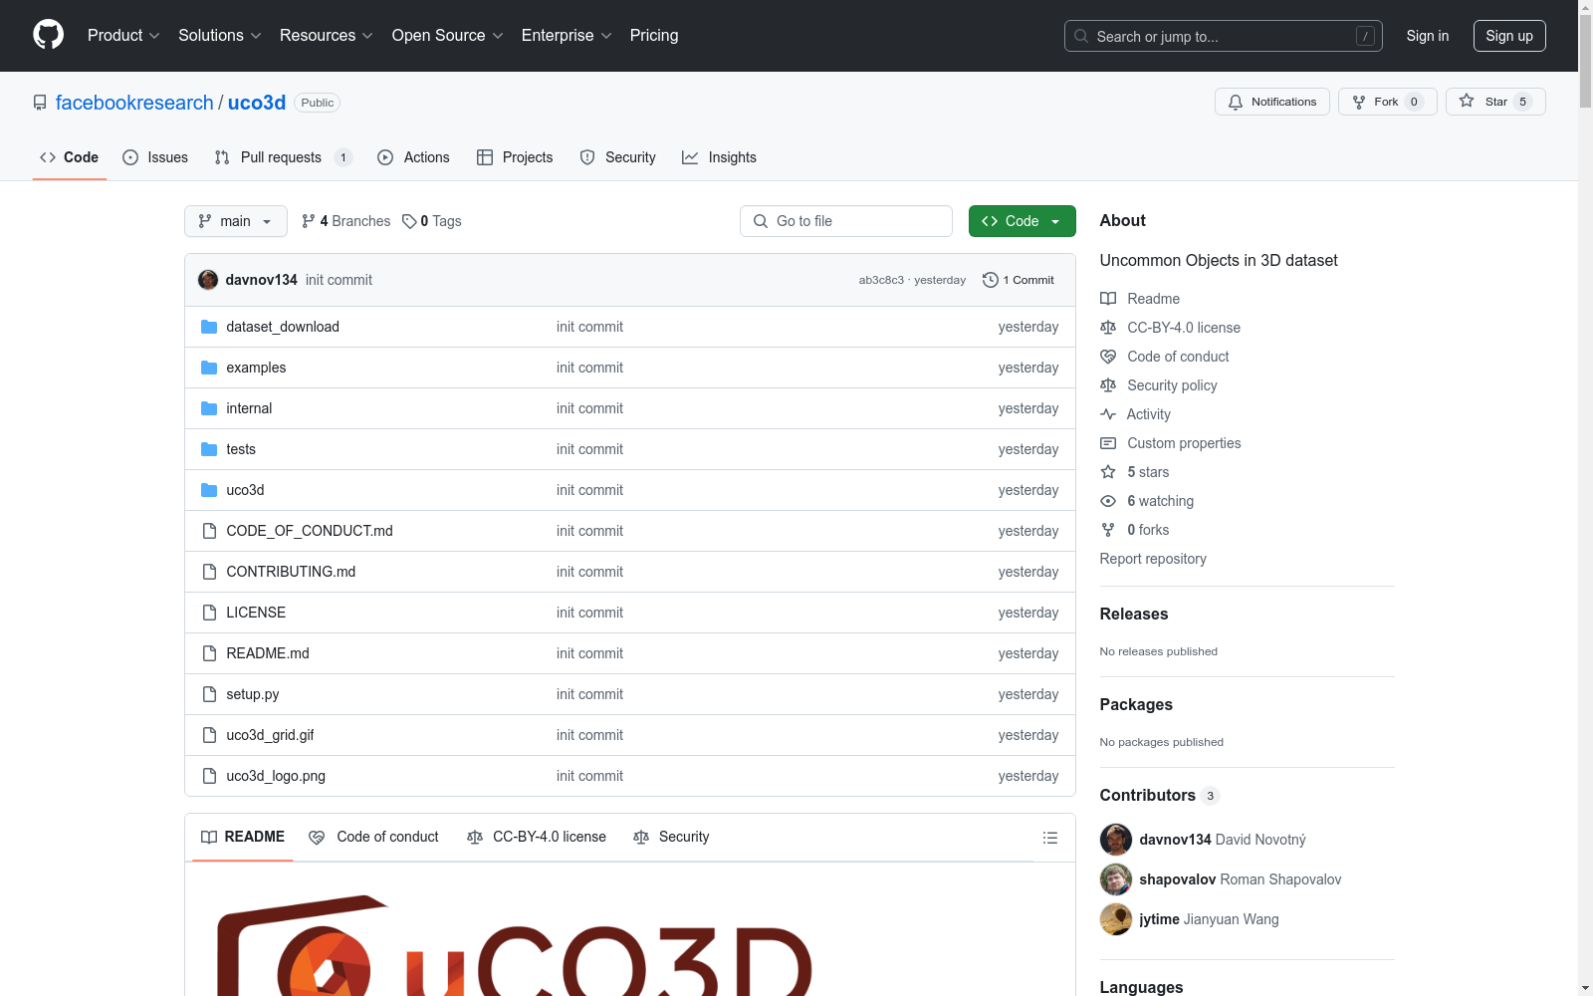The image size is (1593, 996).
Task: Switch to the Pull requests tab
Action: click(x=283, y=157)
